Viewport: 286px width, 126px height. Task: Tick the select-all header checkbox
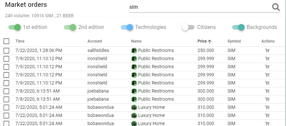[x=7, y=41]
